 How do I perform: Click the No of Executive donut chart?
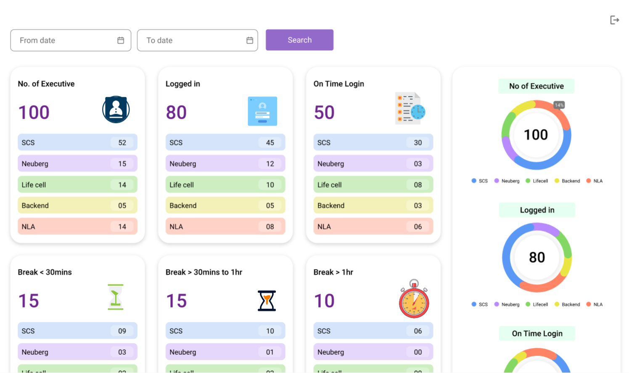(x=536, y=135)
